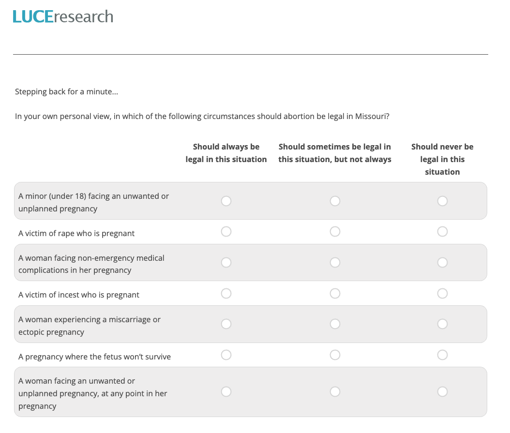
Task: Click the LUCEresearch logo
Action: (63, 16)
